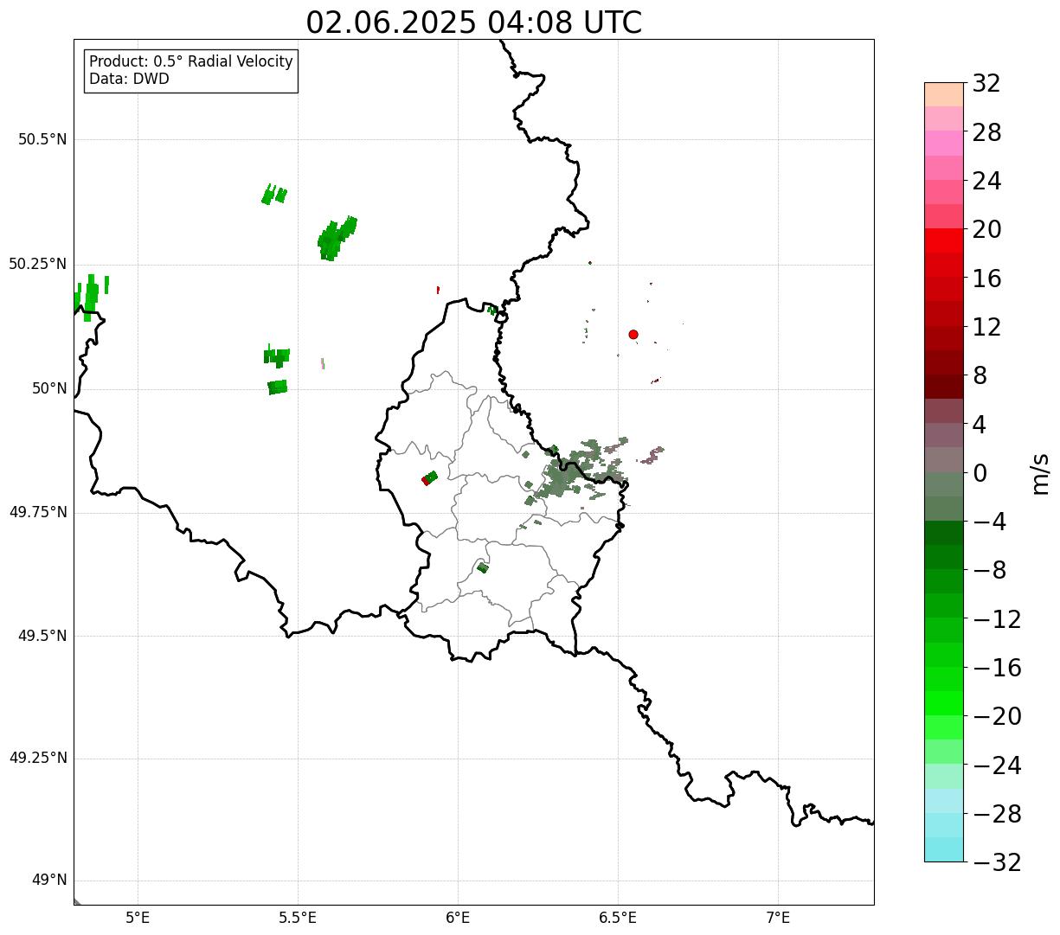Click the 49.25°N latitude label
Image resolution: width=1060 pixels, height=935 pixels.
point(38,758)
